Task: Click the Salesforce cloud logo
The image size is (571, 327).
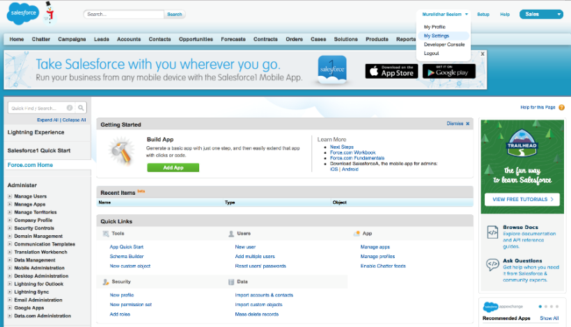Action: (23, 13)
